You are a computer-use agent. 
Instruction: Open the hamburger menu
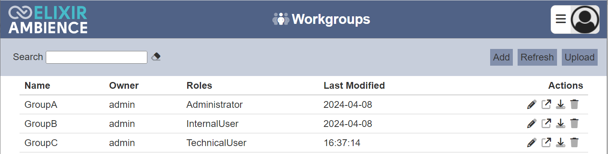click(561, 19)
